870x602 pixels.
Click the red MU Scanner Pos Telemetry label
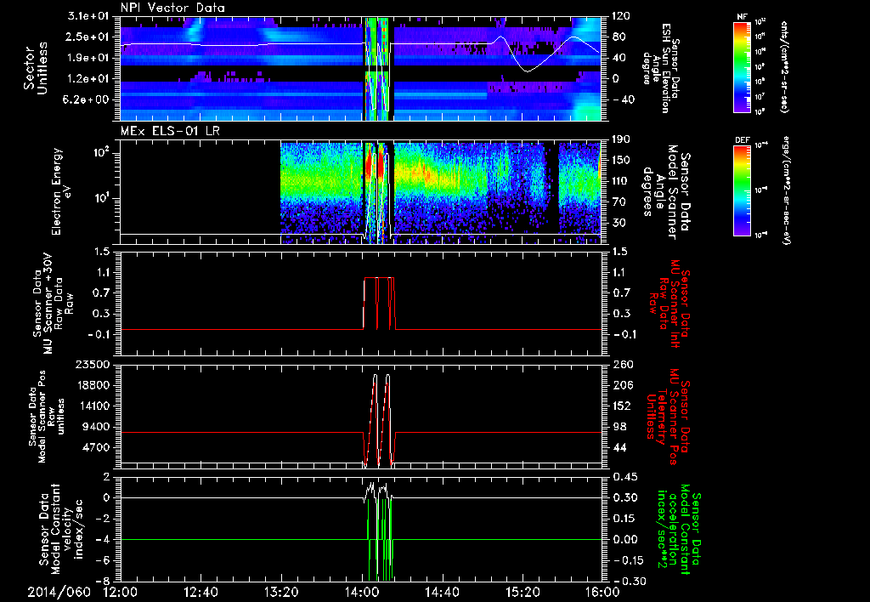(668, 416)
